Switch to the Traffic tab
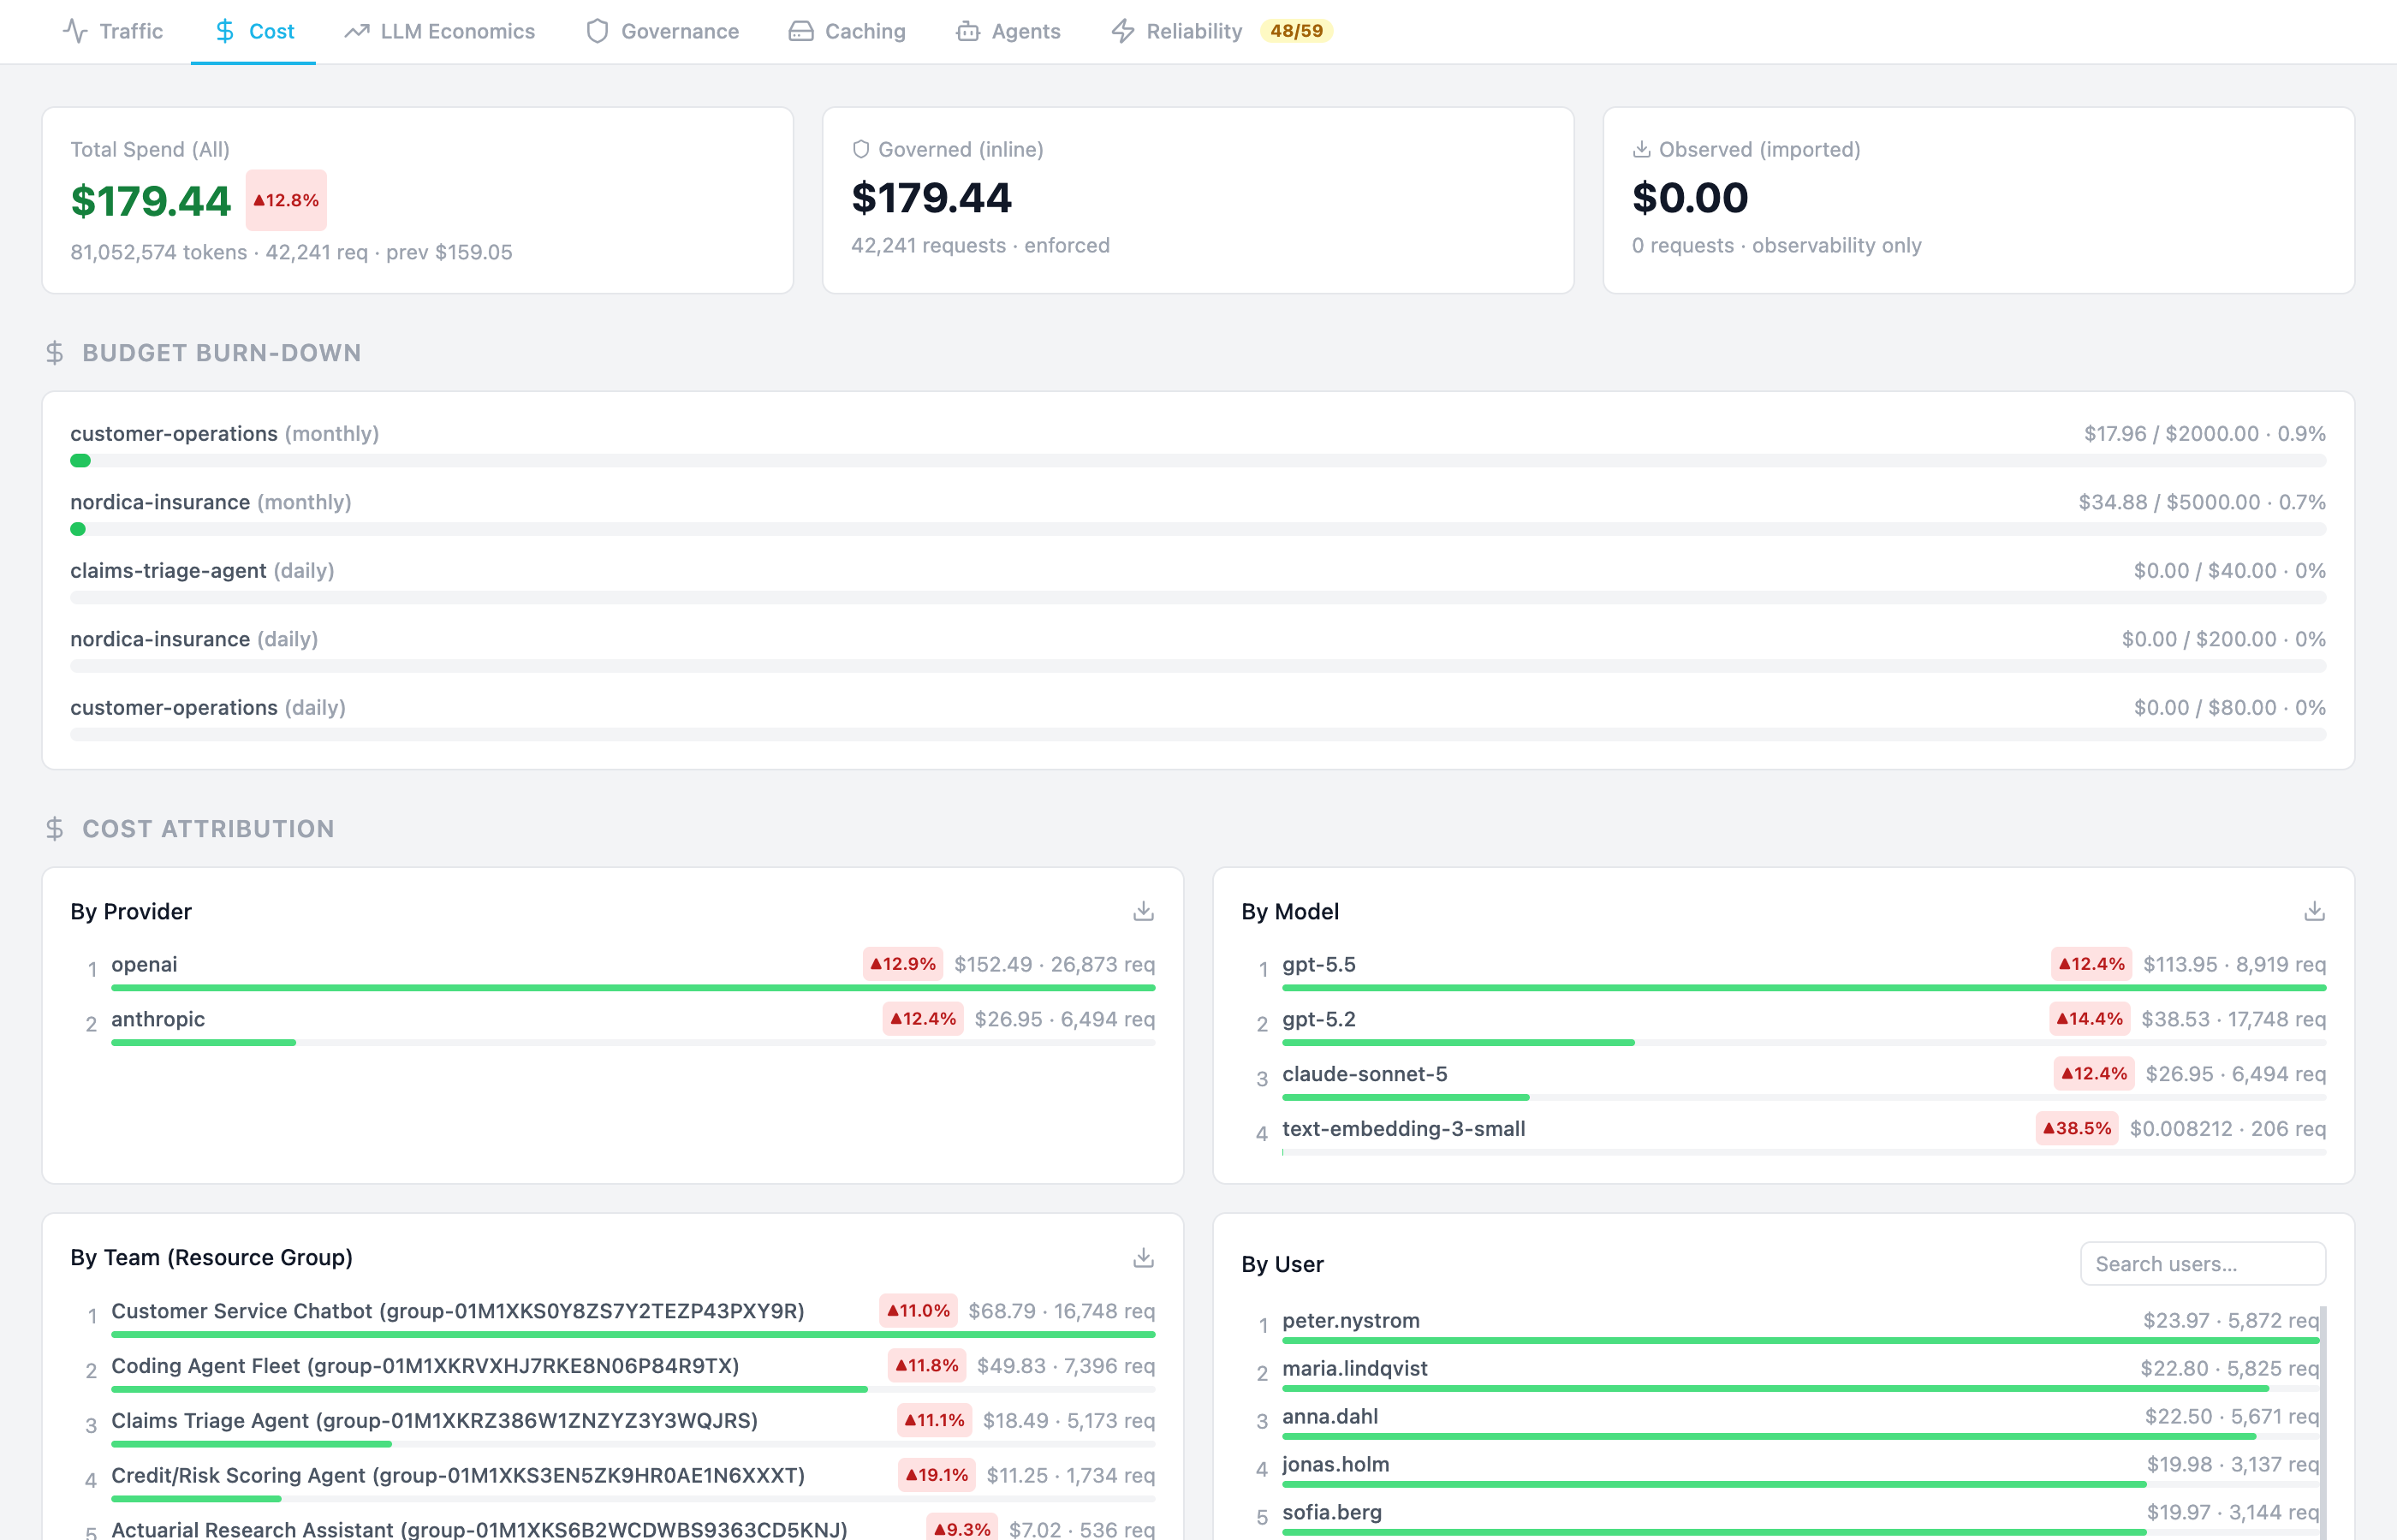The image size is (2397, 1540). (113, 31)
